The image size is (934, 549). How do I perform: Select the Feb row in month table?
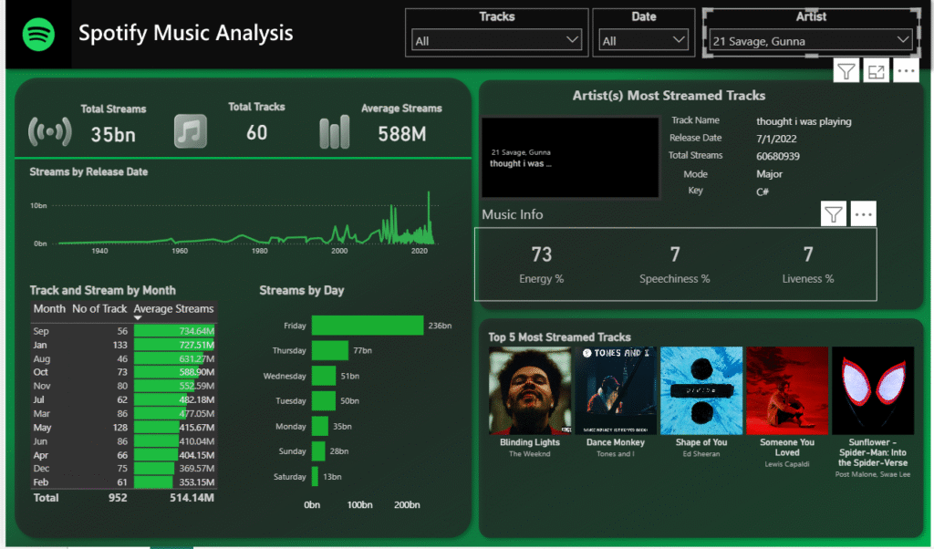pyautogui.click(x=123, y=482)
